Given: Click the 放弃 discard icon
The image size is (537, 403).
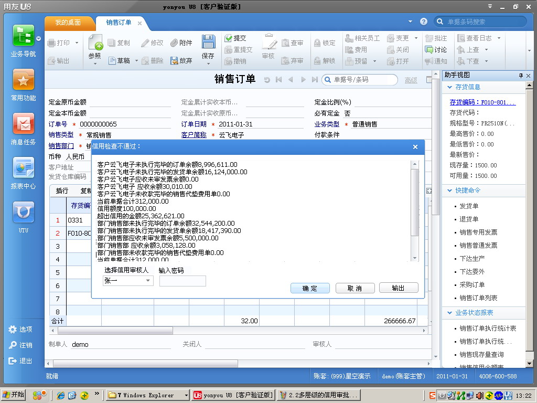Looking at the screenshot, I should (x=174, y=61).
